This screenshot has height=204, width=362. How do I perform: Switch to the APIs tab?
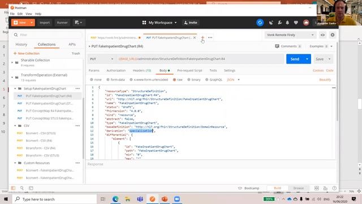click(x=72, y=44)
